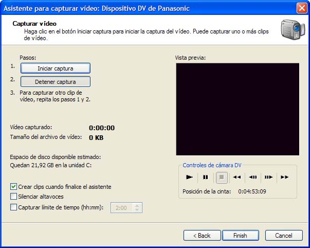Click Finish to complete the wizard
310x248 pixels.
[x=241, y=235]
